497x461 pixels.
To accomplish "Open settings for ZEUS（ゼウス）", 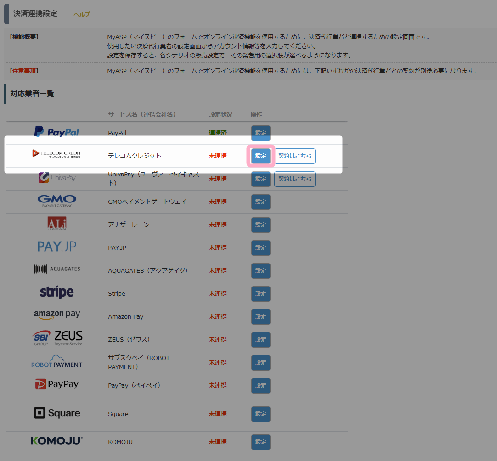I will [x=261, y=340].
